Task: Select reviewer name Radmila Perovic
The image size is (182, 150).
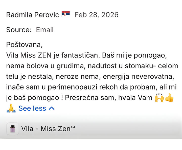Action: point(33,15)
